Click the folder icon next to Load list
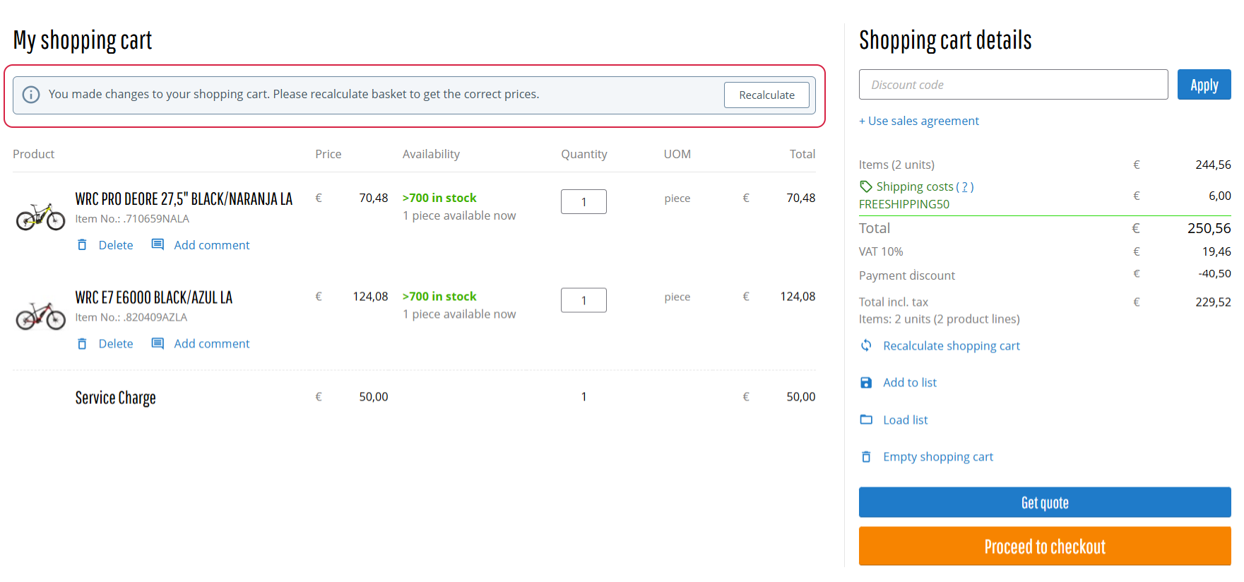This screenshot has width=1244, height=582. 866,420
